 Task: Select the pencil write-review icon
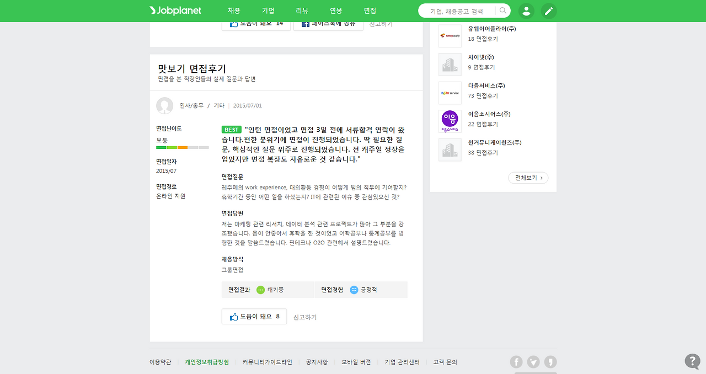(549, 10)
